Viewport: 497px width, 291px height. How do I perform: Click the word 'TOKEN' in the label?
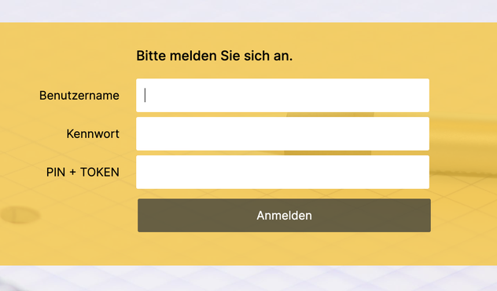(x=100, y=173)
